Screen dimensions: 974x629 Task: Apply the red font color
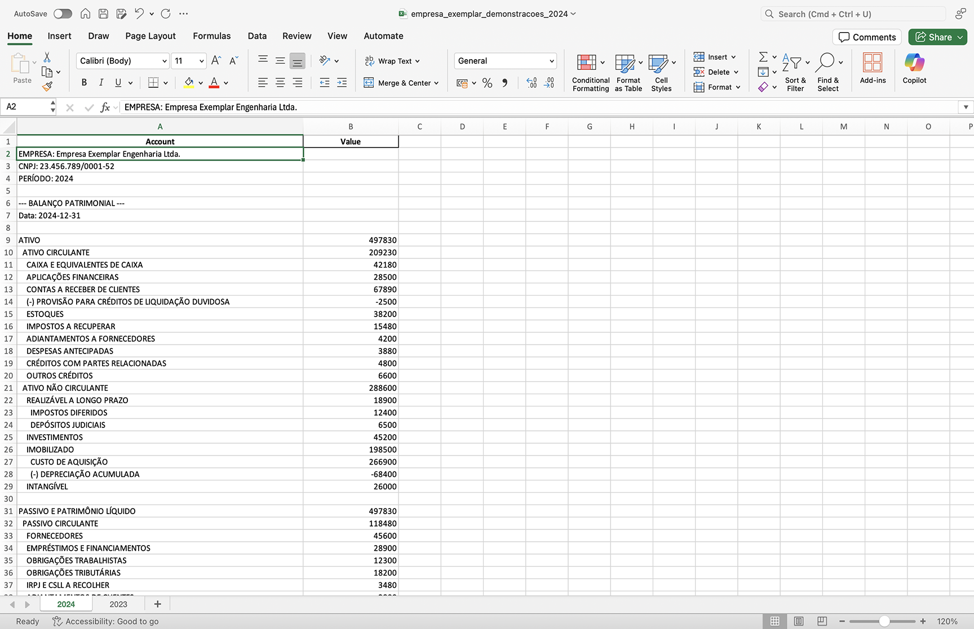214,83
